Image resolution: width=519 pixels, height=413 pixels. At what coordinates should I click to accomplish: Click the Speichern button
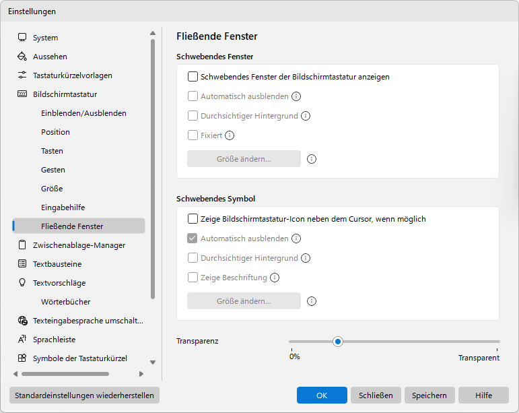point(429,395)
